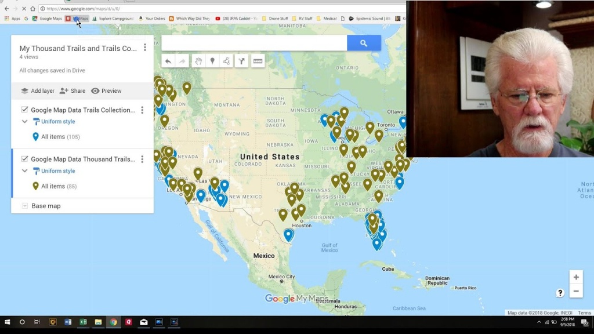Open Uniform style for Trails Collection layer

pos(58,122)
